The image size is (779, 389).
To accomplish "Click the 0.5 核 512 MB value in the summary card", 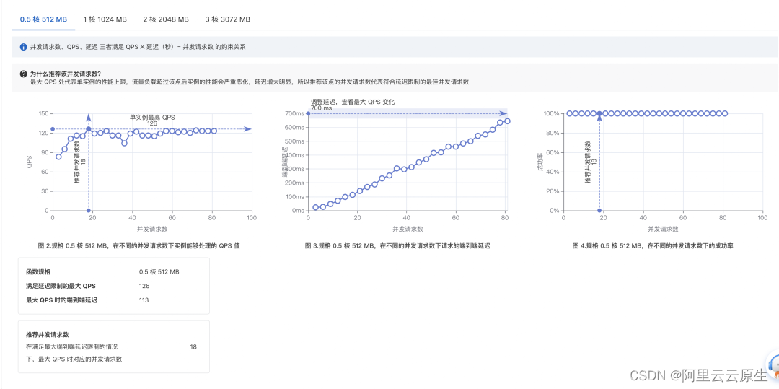I will [x=159, y=272].
